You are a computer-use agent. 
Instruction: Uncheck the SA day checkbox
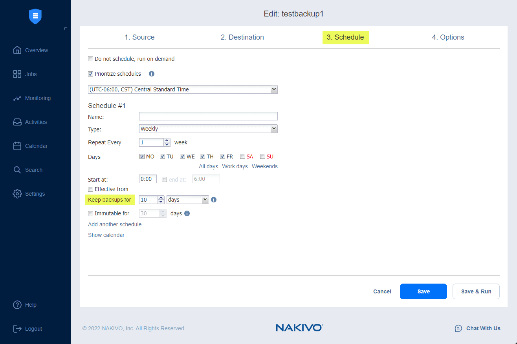click(x=242, y=156)
